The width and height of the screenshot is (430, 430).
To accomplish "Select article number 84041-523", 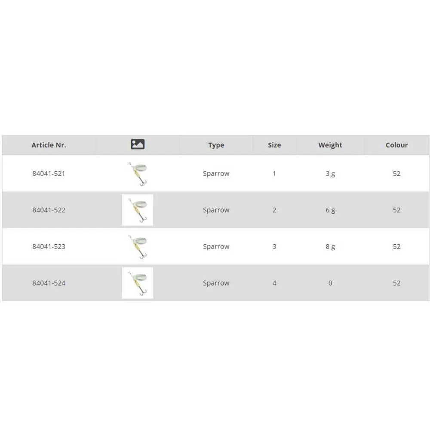I will (x=49, y=247).
